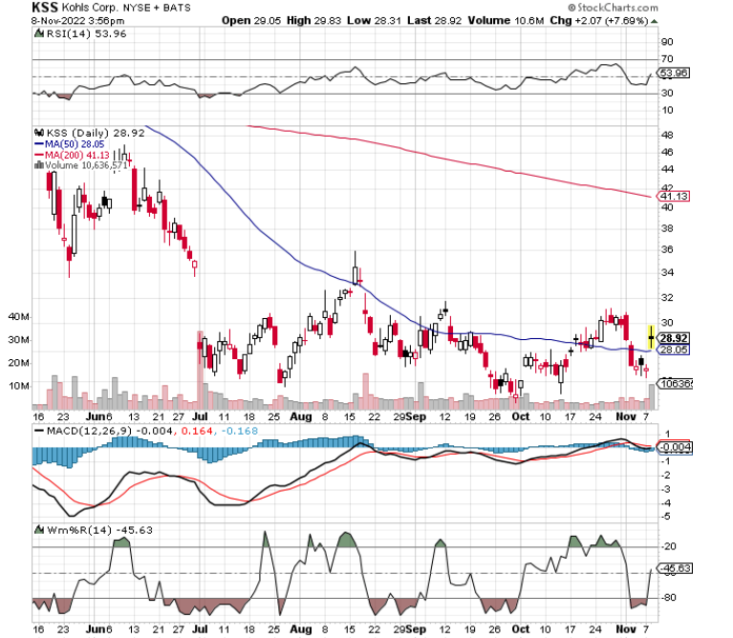Click the 'Chg +2.07 (+7.69%)' value
Image resolution: width=733 pixels, height=638 pixels.
click(x=599, y=21)
